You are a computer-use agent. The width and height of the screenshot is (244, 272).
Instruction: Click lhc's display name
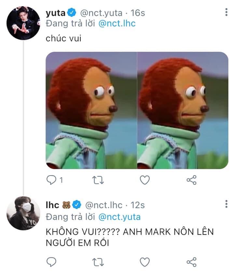pos(52,205)
